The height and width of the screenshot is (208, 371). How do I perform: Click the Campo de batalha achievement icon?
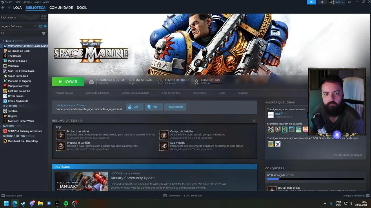click(164, 135)
